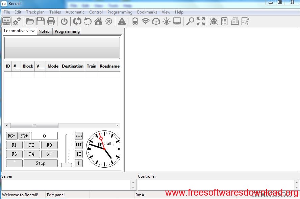Click the Print toolbar icon
This screenshot has width=300, height=199.
(x=51, y=21)
